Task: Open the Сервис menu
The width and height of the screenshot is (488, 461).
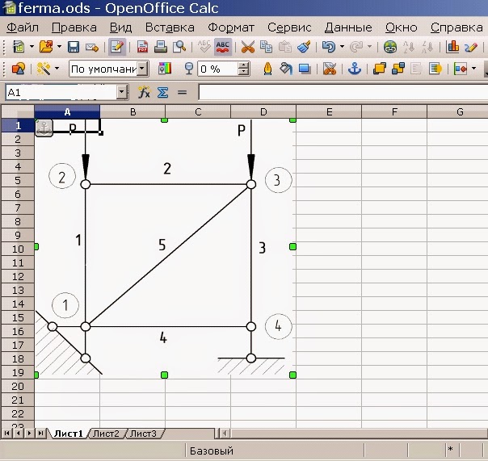Action: pos(289,27)
